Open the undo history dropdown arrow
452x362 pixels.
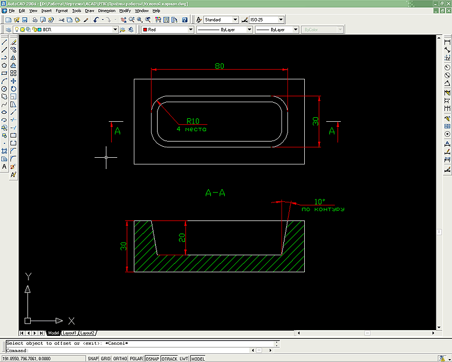[x=103, y=20]
